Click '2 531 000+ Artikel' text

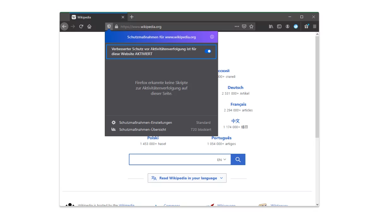coord(236,93)
